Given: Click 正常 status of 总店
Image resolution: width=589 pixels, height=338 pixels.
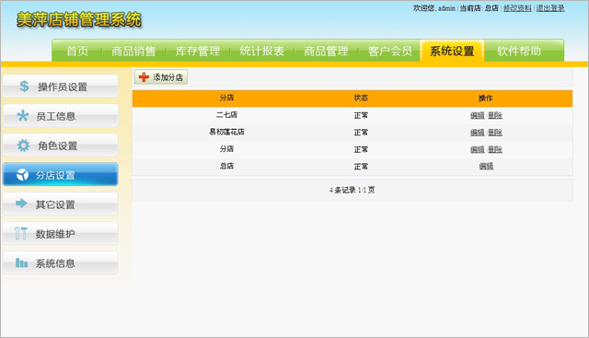Looking at the screenshot, I should [361, 166].
